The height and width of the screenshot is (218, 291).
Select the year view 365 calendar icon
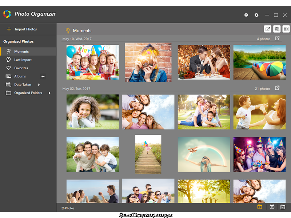(x=283, y=207)
